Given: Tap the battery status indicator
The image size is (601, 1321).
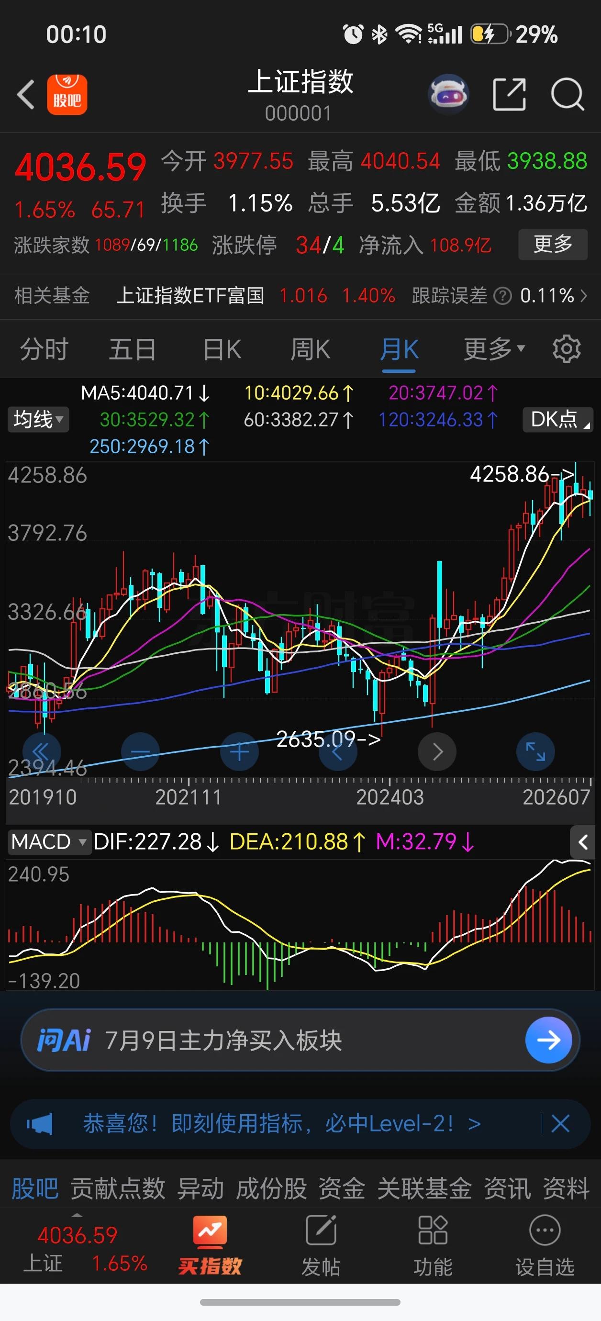Looking at the screenshot, I should pos(490,34).
